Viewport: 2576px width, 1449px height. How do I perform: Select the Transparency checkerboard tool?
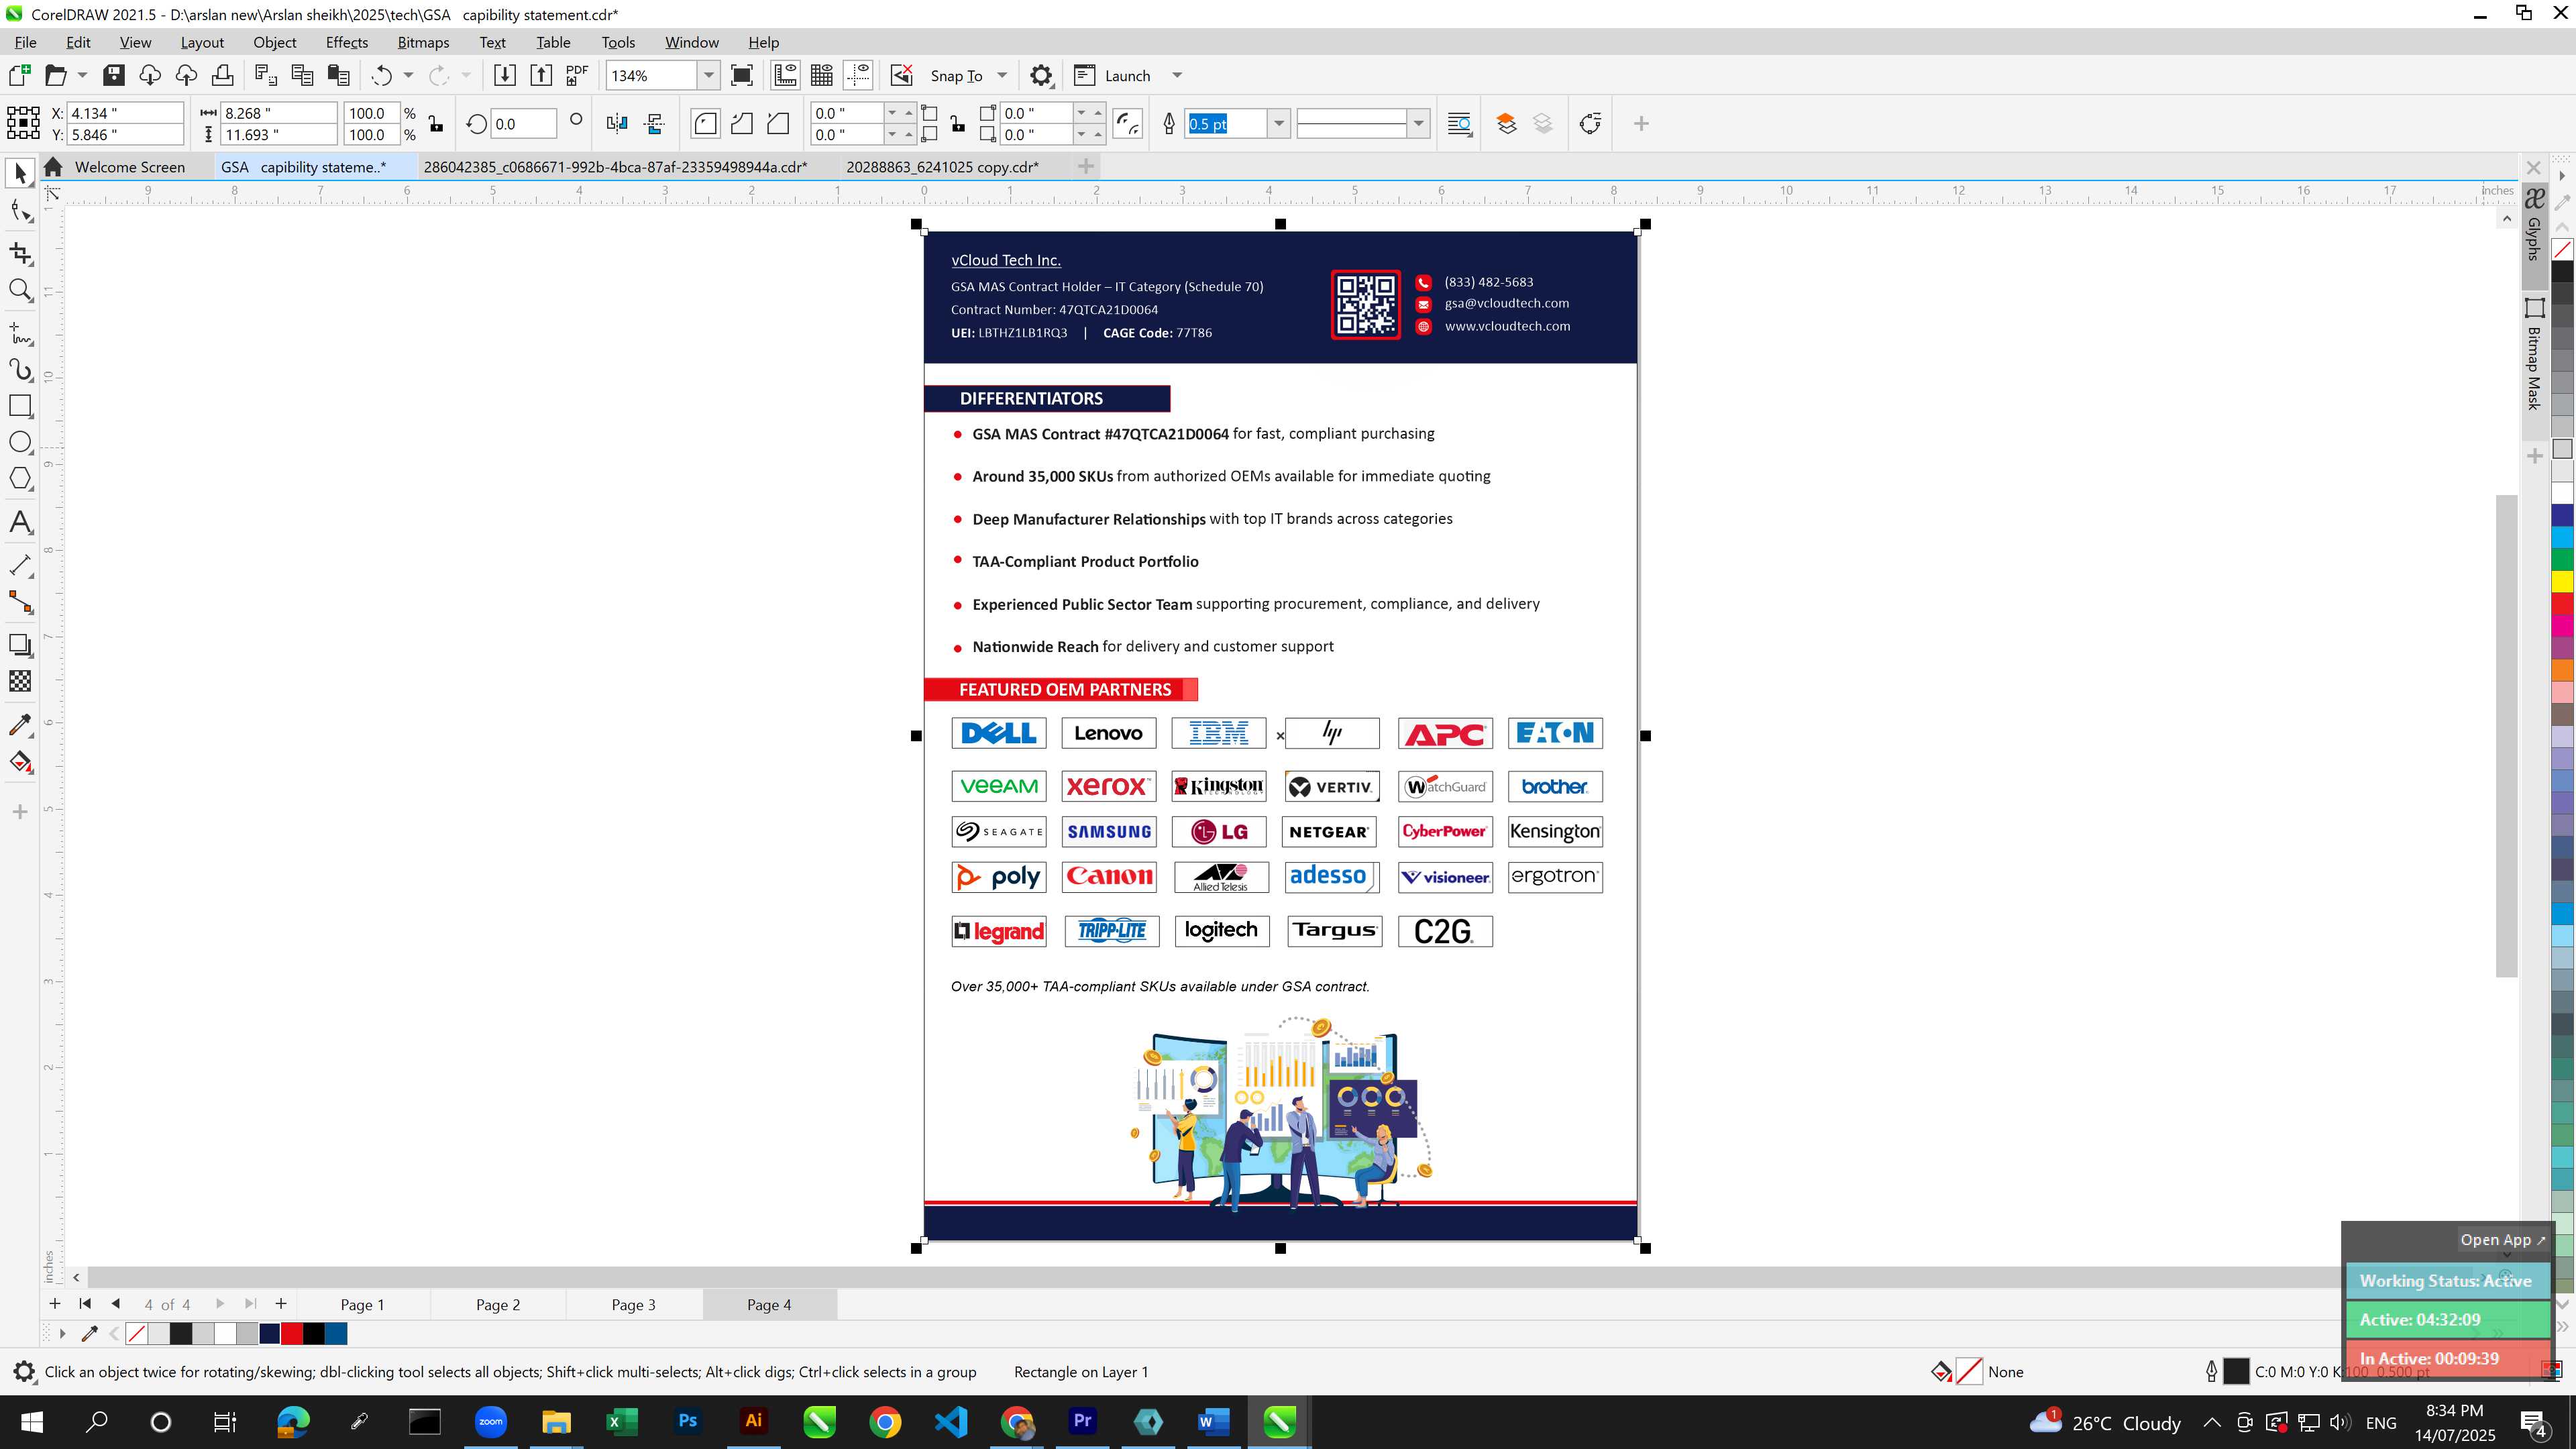tap(20, 681)
